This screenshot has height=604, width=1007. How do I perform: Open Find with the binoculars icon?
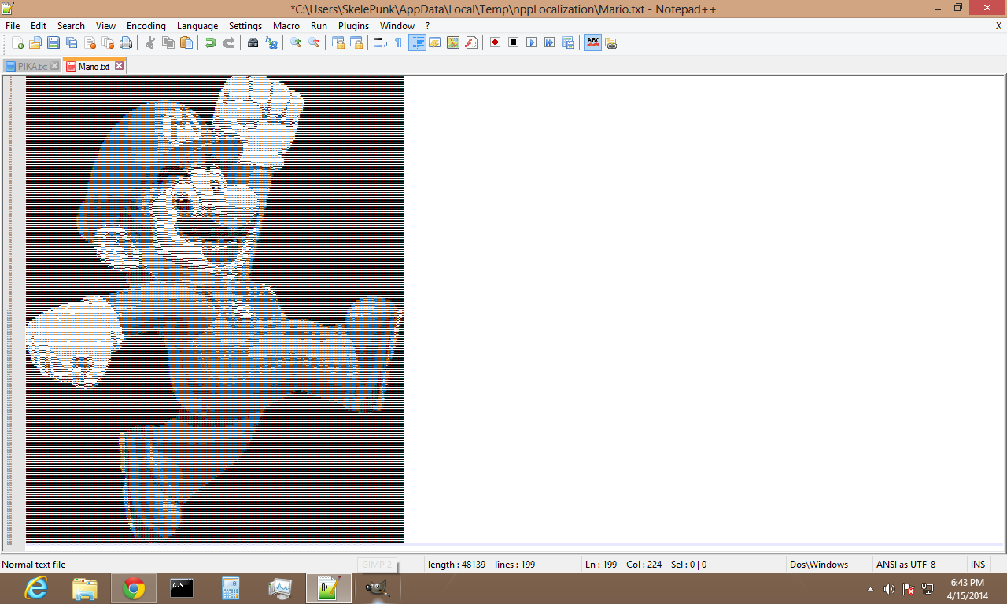(253, 42)
